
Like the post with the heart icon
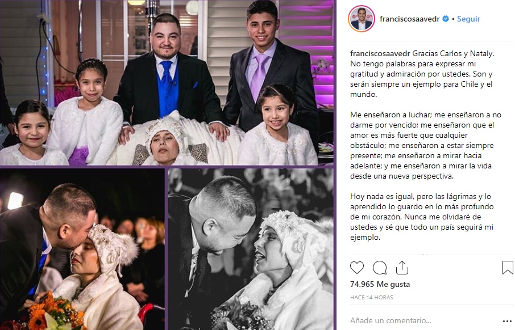coord(357,268)
